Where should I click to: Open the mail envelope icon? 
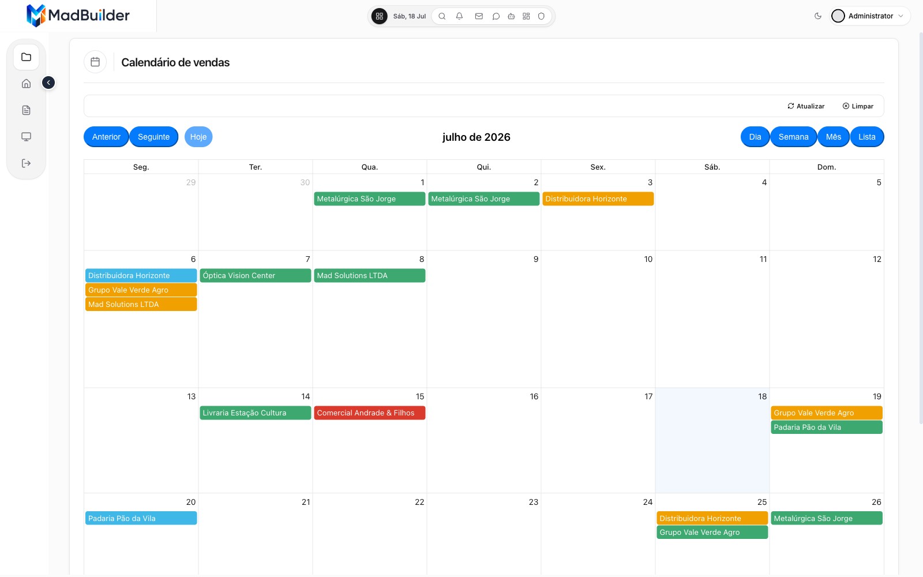[x=479, y=16]
